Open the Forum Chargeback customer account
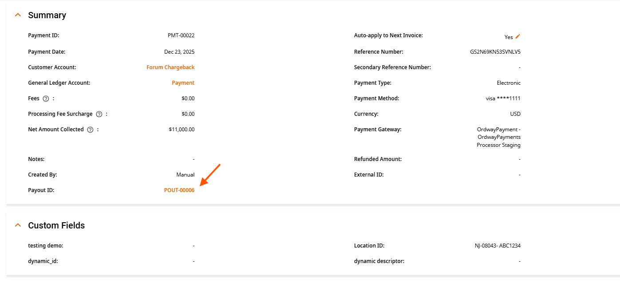 (x=170, y=67)
